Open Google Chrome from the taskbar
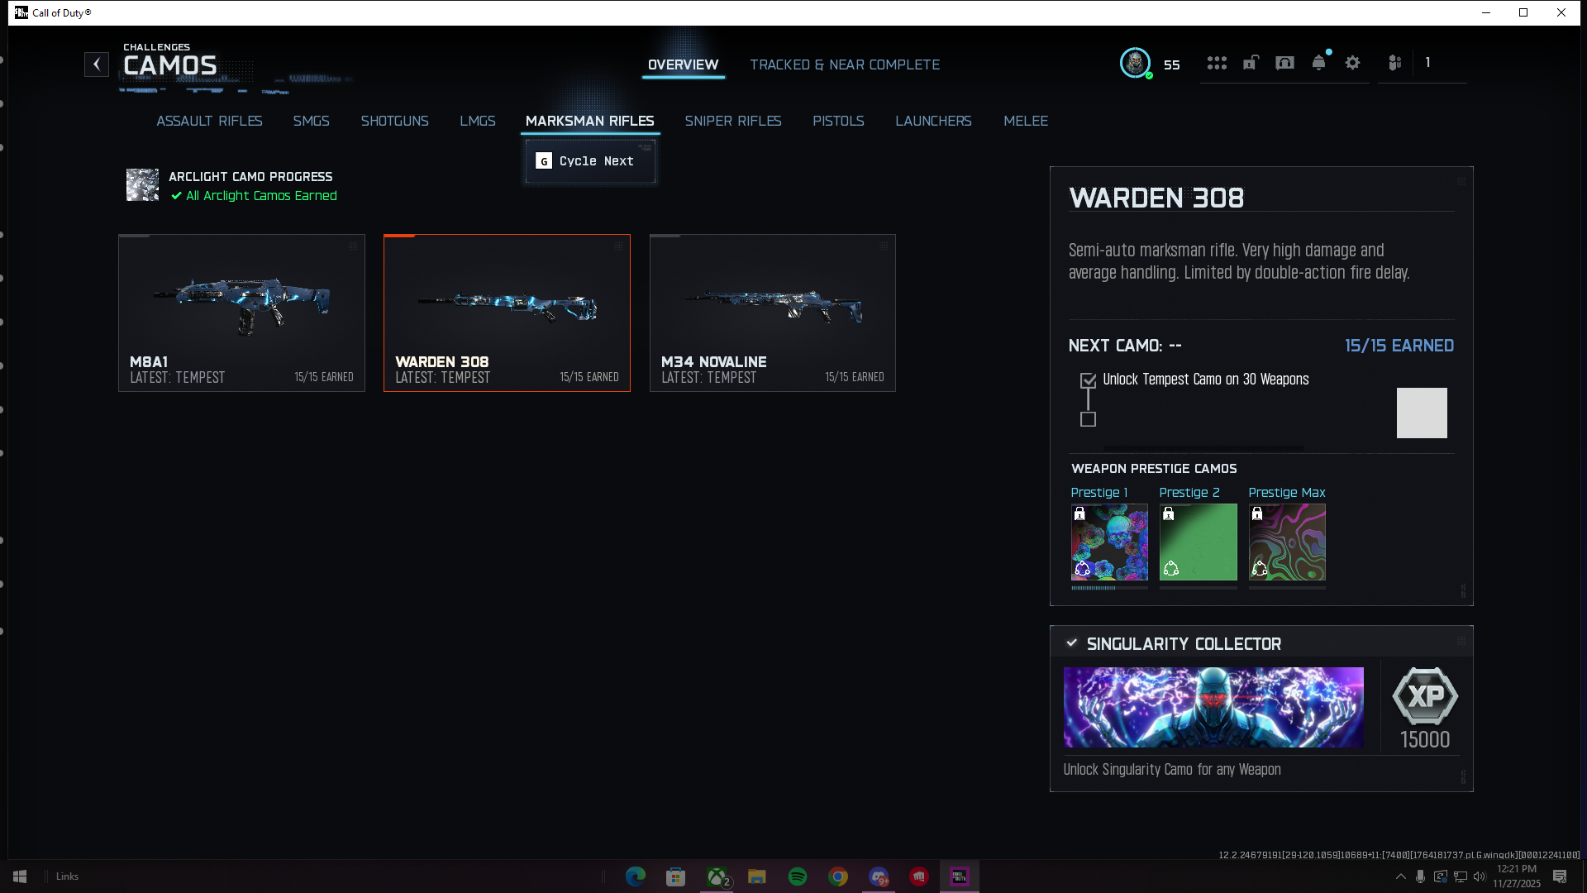 [x=838, y=876]
